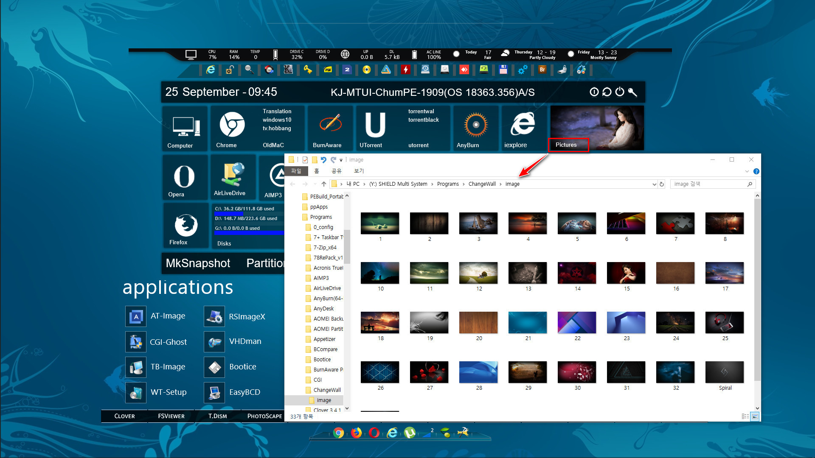Screen dimensions: 815x458
Task: Open the FSViewer tab at the bottom
Action: (x=171, y=416)
